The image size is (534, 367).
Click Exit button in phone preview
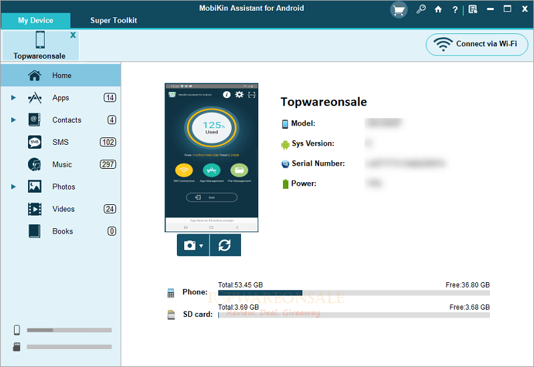pos(212,198)
